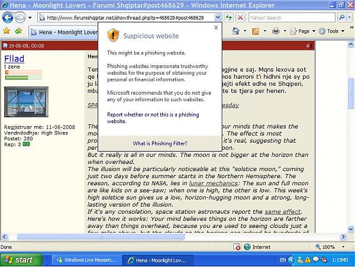Open the Page menu
Screen dimensions: 355x267
[302, 31]
